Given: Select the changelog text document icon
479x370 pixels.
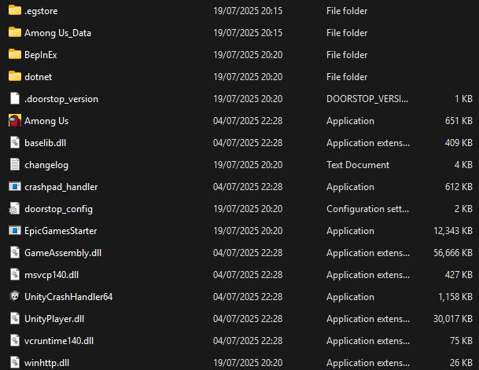Looking at the screenshot, I should [14, 165].
